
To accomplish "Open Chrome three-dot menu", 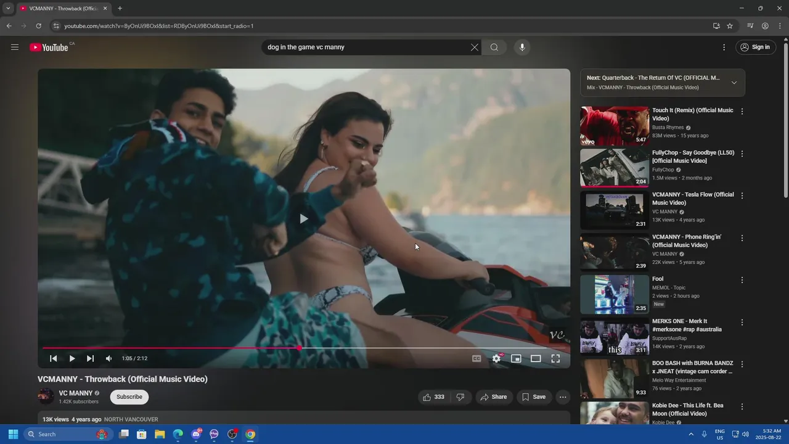I will [x=779, y=26].
